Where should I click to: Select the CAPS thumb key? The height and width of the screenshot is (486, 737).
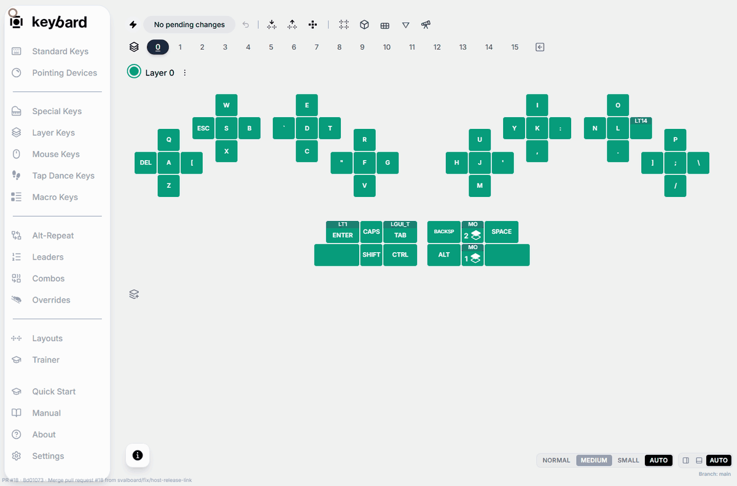[372, 232]
